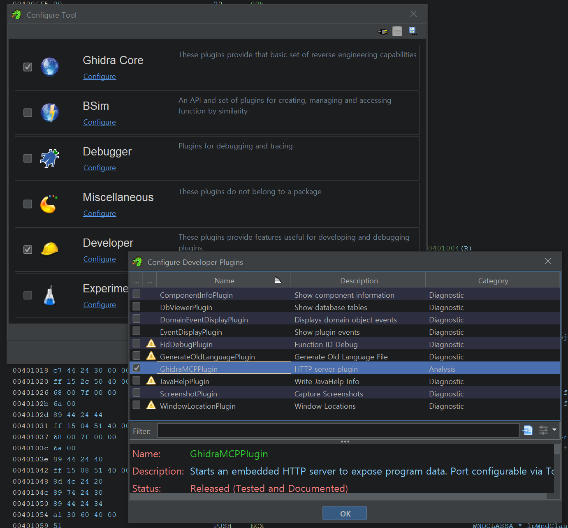Enable the Ghidra Core package checkbox
The image size is (568, 528).
coord(28,67)
